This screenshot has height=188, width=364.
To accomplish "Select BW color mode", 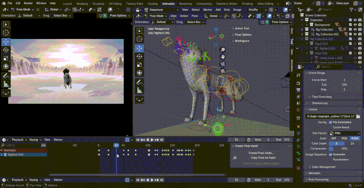I will coord(334,138).
